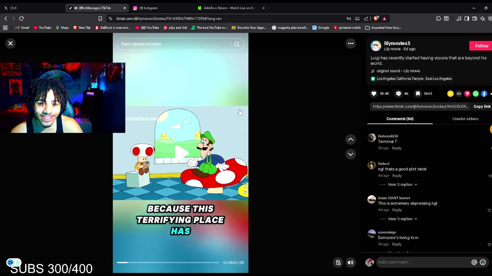The height and width of the screenshot is (276, 492).
Task: Send to friends with red paper plane icon
Action: tap(467, 94)
